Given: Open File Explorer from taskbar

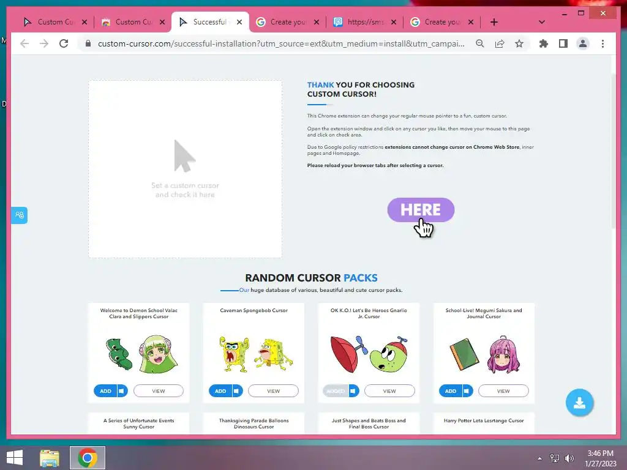Looking at the screenshot, I should pyautogui.click(x=50, y=458).
